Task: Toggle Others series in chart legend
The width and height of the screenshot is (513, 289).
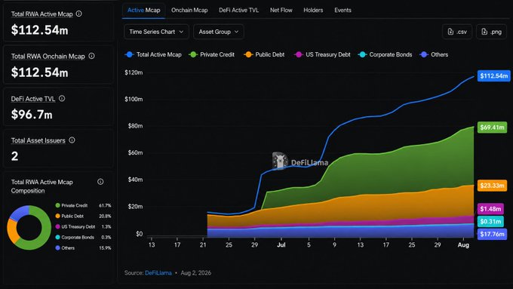Action: (434, 54)
